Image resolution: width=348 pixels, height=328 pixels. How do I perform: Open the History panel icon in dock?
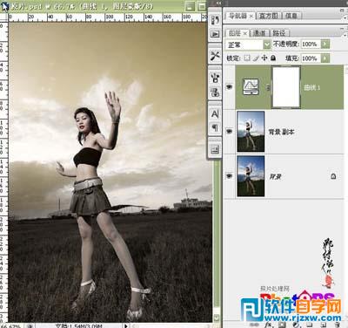point(215,21)
